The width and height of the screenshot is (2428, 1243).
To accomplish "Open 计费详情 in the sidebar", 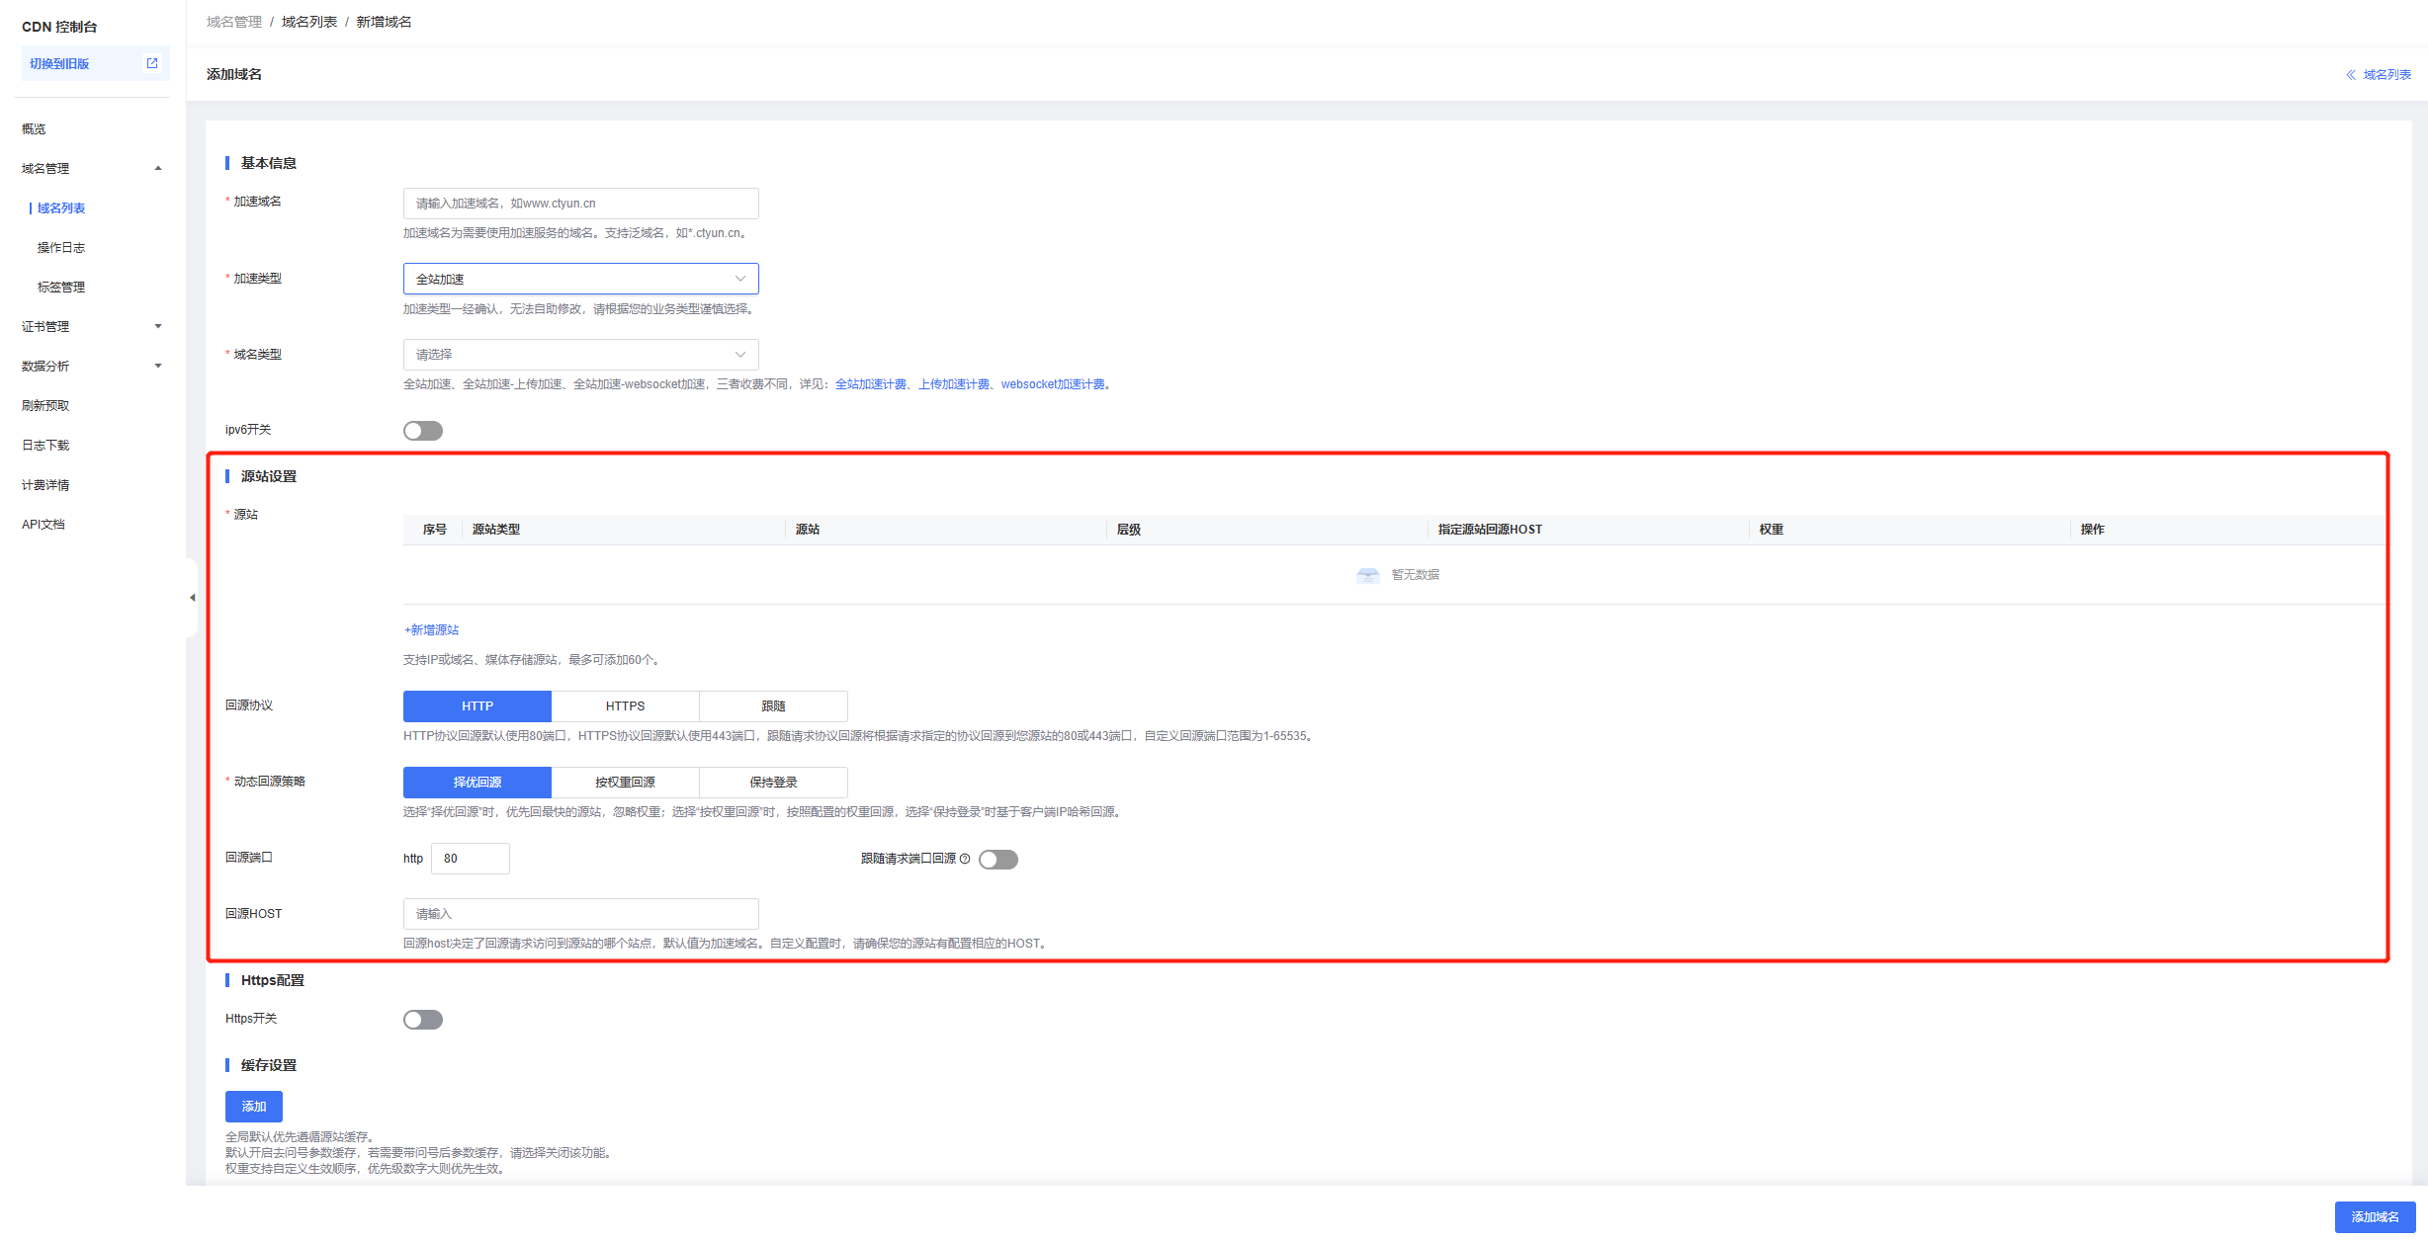I will (x=45, y=485).
